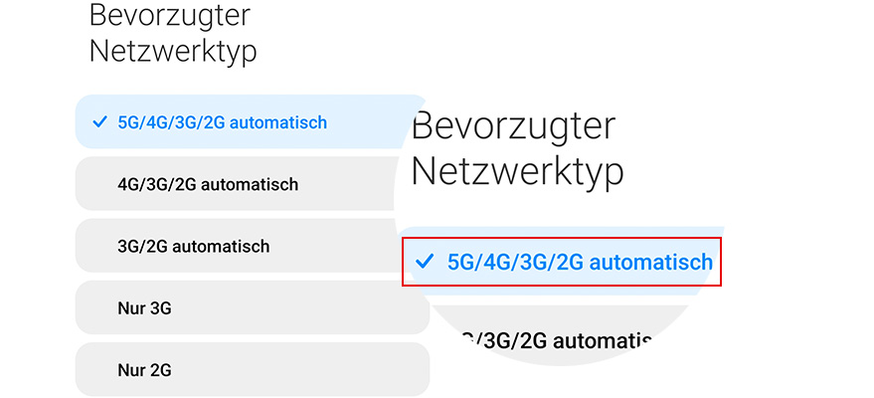
Task: Pick the "Nur 2G" network option
Action: [x=144, y=370]
